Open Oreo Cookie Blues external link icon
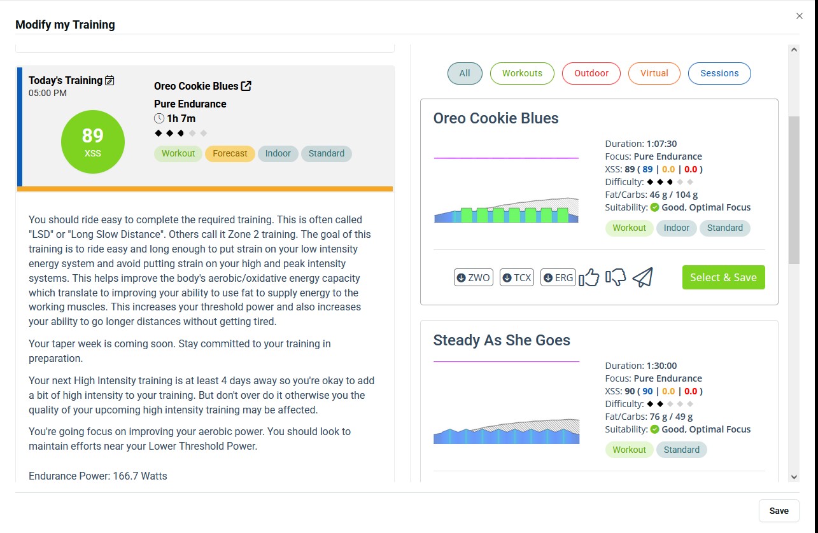818x533 pixels. [246, 86]
